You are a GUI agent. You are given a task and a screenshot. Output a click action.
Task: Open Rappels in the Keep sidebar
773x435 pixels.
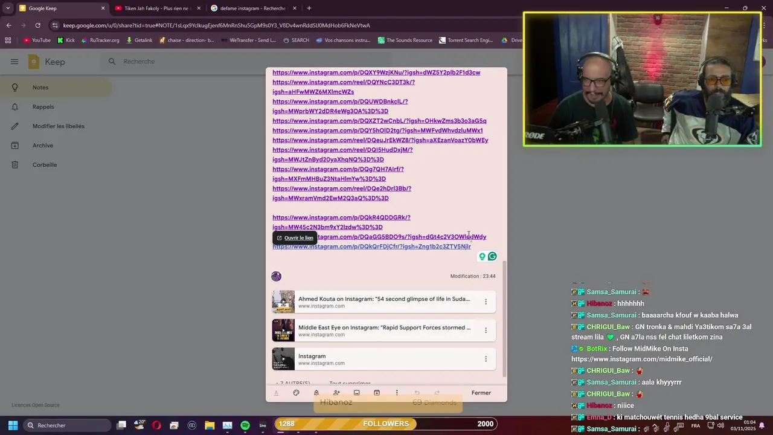click(56, 107)
